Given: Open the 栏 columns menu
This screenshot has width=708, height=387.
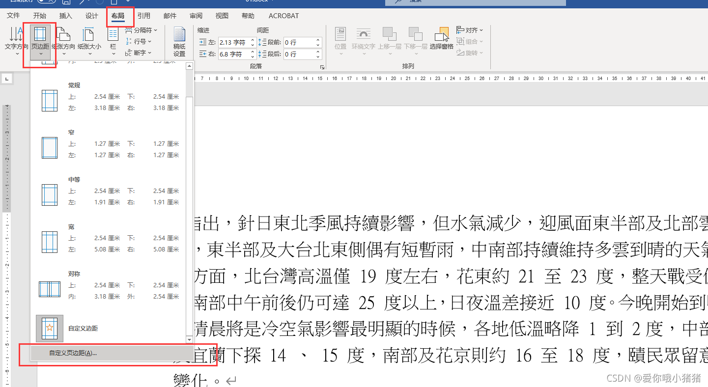Looking at the screenshot, I should pos(113,41).
